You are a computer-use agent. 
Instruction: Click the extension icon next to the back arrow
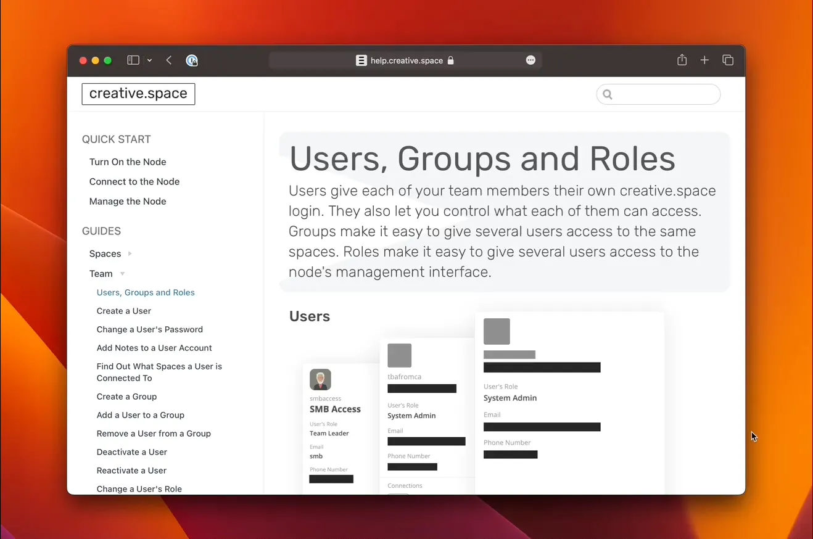(x=192, y=60)
